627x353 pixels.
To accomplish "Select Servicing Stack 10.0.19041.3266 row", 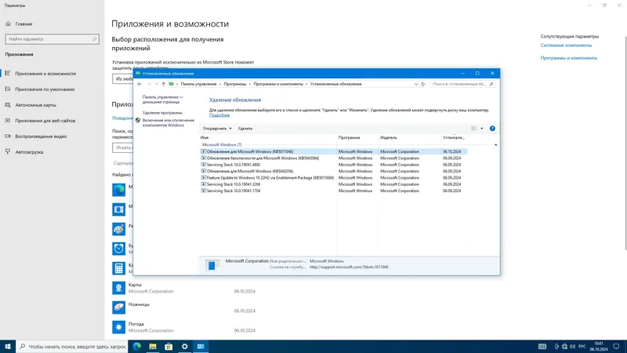I will click(333, 184).
